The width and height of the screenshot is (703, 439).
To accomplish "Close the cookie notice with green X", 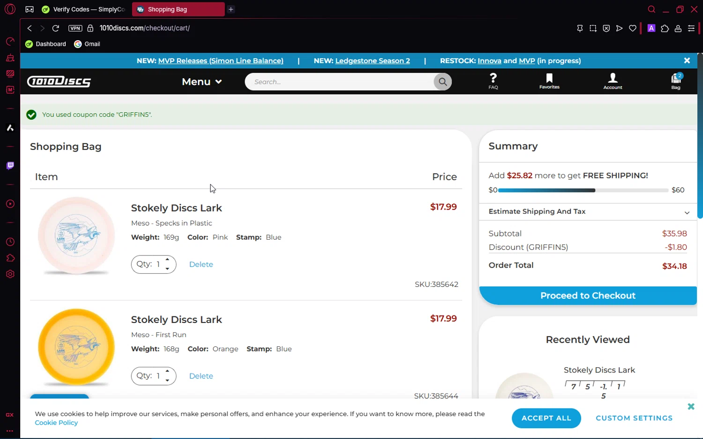I will 691,407.
